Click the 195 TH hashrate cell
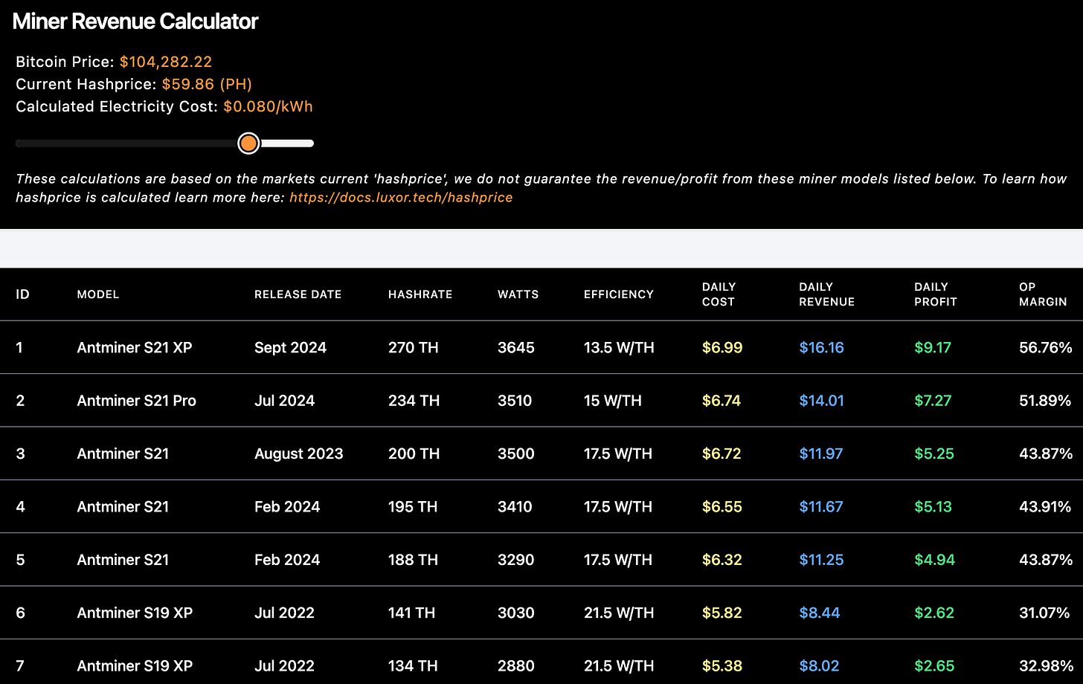This screenshot has width=1083, height=684. [413, 507]
